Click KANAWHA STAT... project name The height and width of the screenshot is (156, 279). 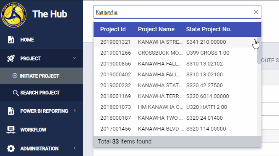point(160,86)
